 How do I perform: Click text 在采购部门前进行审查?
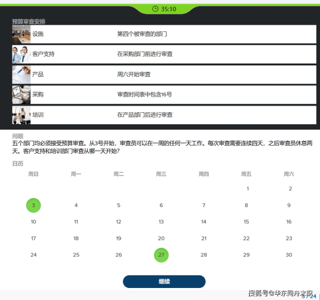(145, 54)
